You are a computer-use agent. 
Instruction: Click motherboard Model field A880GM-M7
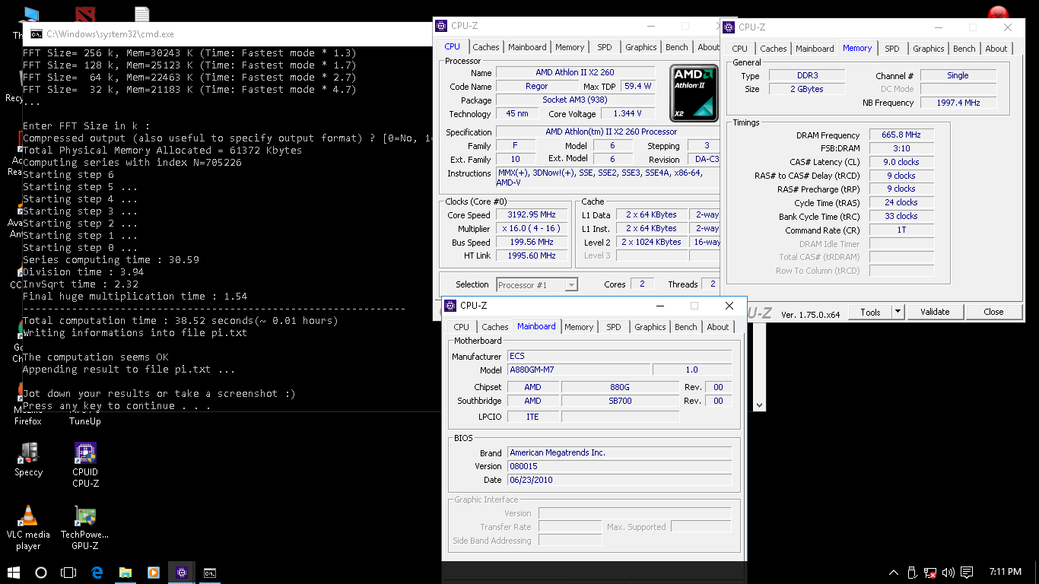point(579,370)
